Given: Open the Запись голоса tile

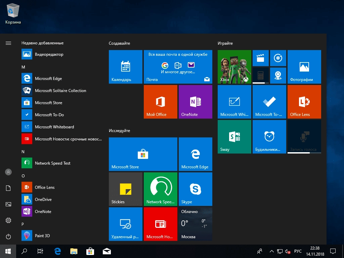Looking at the screenshot, I should tap(304, 137).
